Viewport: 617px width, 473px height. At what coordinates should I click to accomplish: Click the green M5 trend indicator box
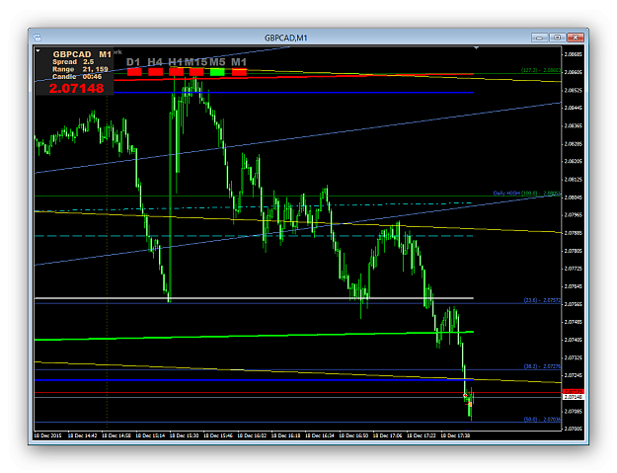(x=217, y=72)
